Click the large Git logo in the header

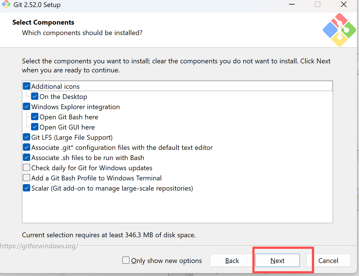339,30
